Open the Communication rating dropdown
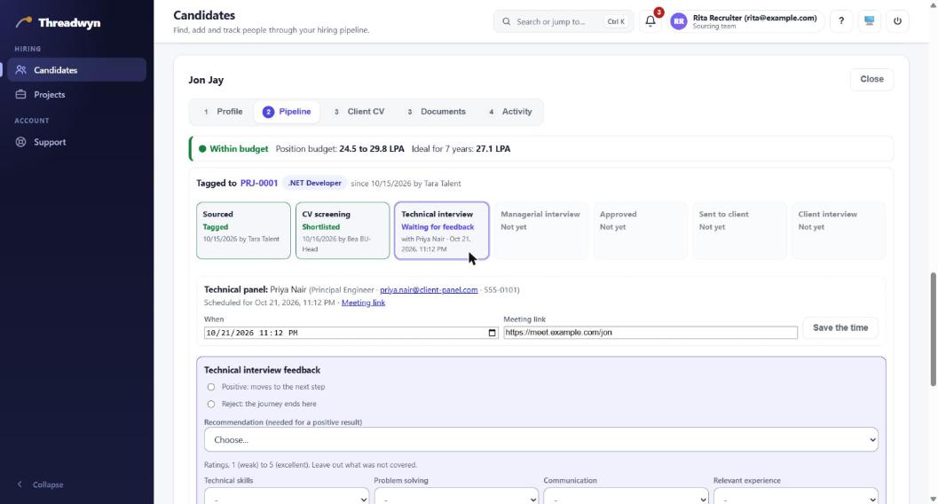Image resolution: width=938 pixels, height=504 pixels. 626,496
